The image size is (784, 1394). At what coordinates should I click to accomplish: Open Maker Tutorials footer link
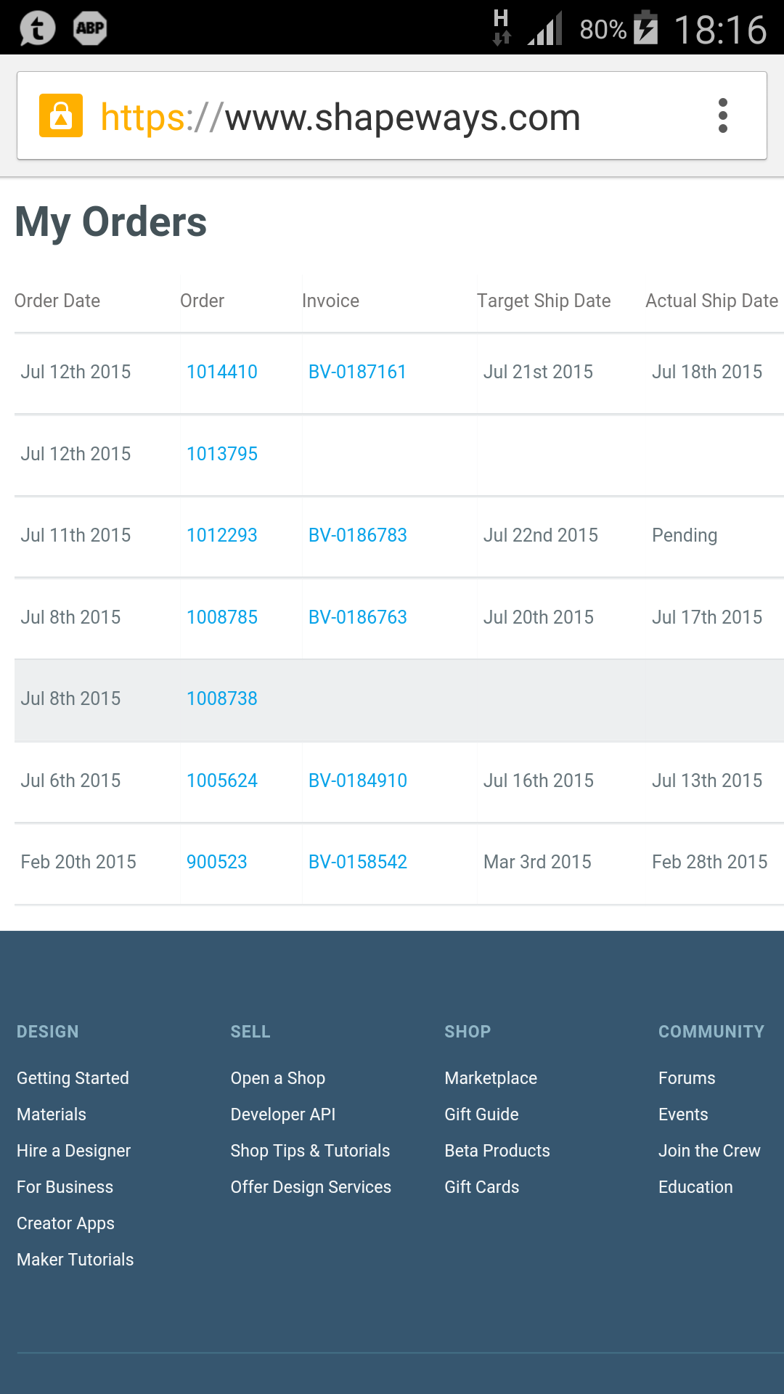pos(75,1260)
